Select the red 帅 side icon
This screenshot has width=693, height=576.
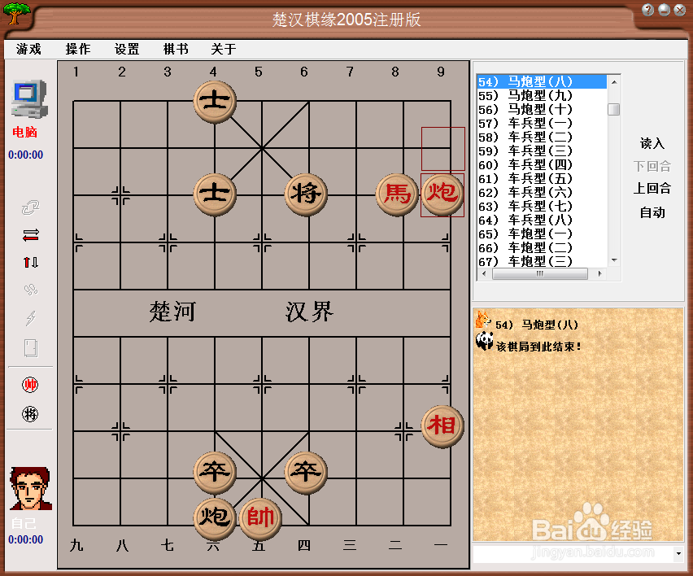click(x=30, y=385)
